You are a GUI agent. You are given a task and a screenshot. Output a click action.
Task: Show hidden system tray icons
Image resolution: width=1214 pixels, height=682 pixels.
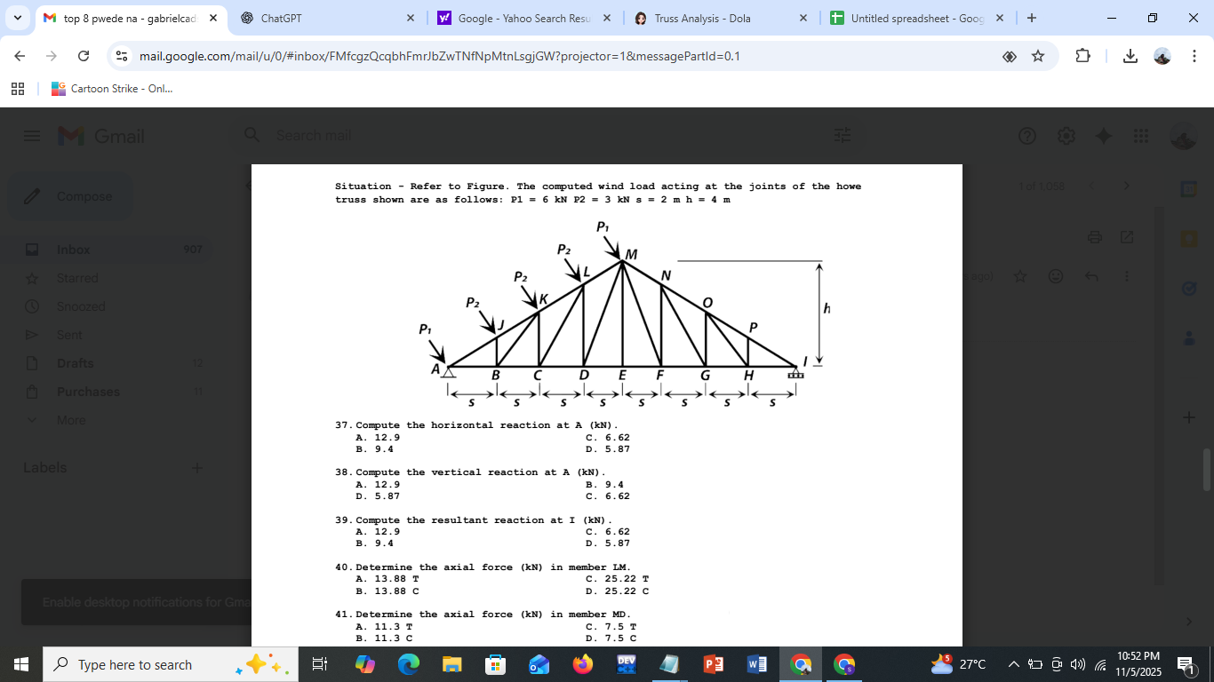1014,664
